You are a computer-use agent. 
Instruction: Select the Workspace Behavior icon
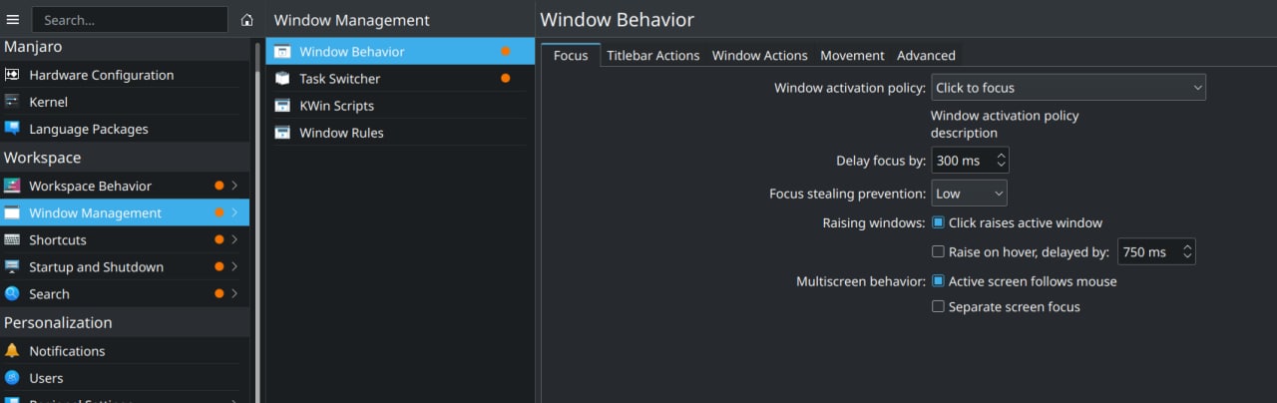coord(12,186)
